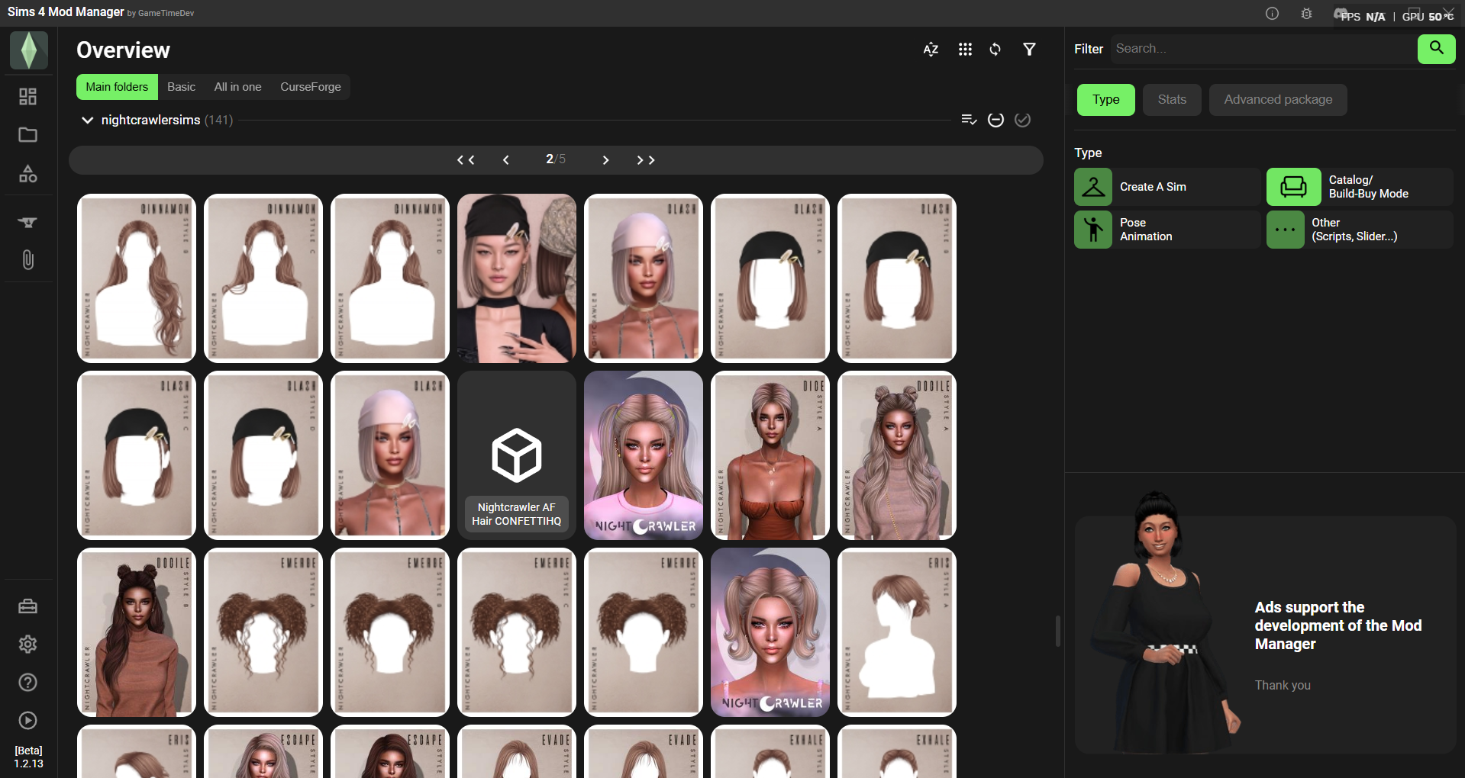Click the green search magnifier button
1465x778 pixels.
click(1436, 49)
